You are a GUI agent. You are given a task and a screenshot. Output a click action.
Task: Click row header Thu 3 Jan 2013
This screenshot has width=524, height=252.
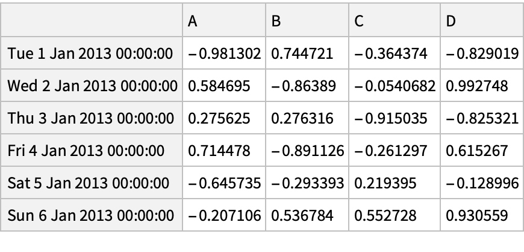pyautogui.click(x=92, y=118)
